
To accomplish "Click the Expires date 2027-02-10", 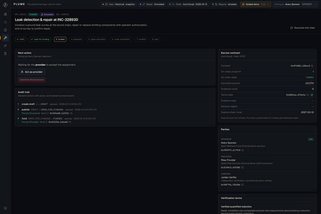I will click(x=307, y=112).
